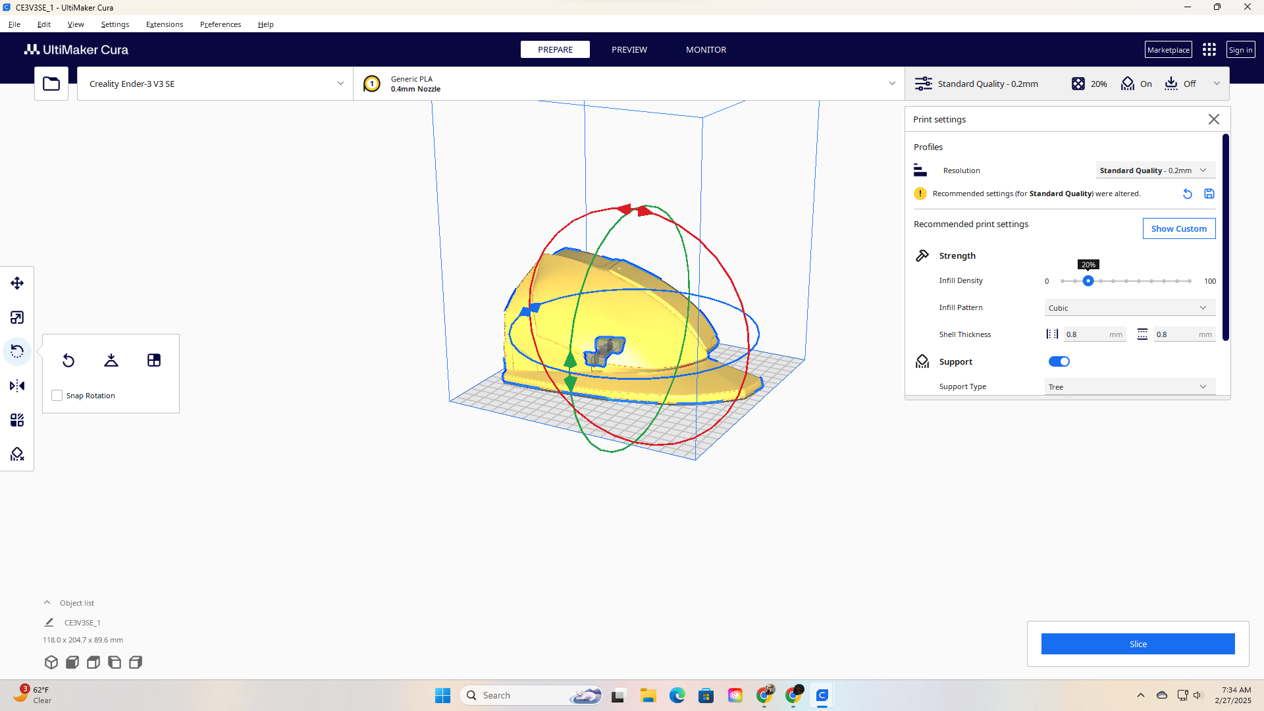Click the taskbar Search box
This screenshot has width=1264, height=711.
pyautogui.click(x=531, y=695)
